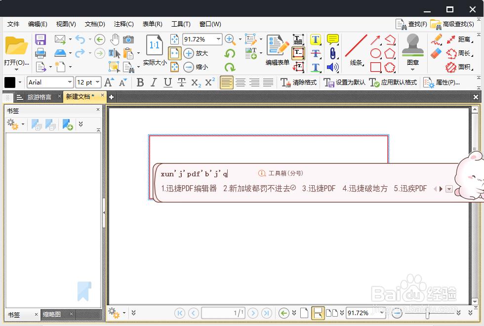Select the Snapshot camera tool

[128, 40]
